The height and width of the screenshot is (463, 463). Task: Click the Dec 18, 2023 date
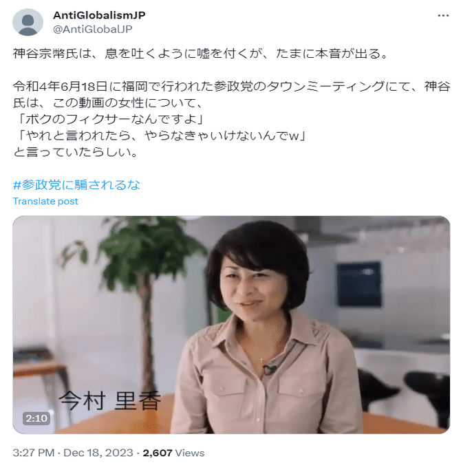[98, 453]
